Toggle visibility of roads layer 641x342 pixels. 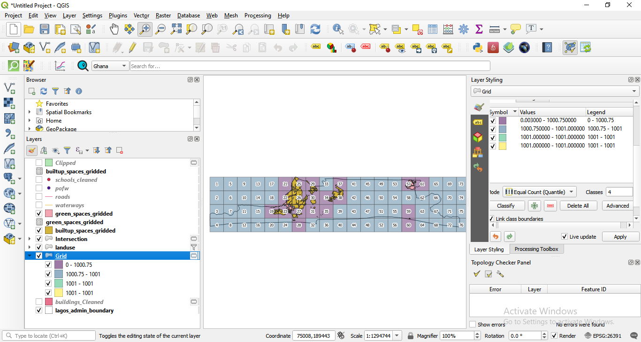pos(39,197)
